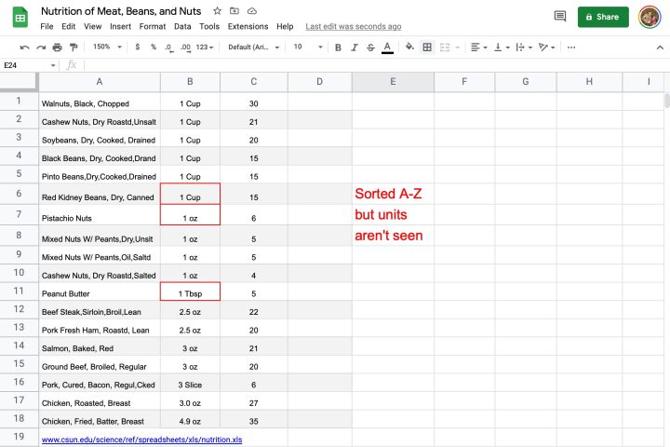Image resolution: width=670 pixels, height=447 pixels.
Task: Open the Insert menu
Action: click(x=120, y=26)
